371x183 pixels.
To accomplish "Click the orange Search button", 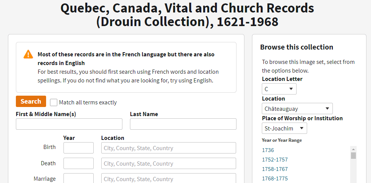I will pos(31,101).
